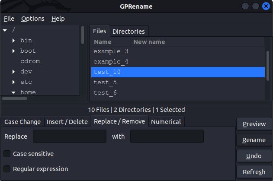The height and width of the screenshot is (181, 273).
Task: Click in the Replace text field
Action: 70,137
